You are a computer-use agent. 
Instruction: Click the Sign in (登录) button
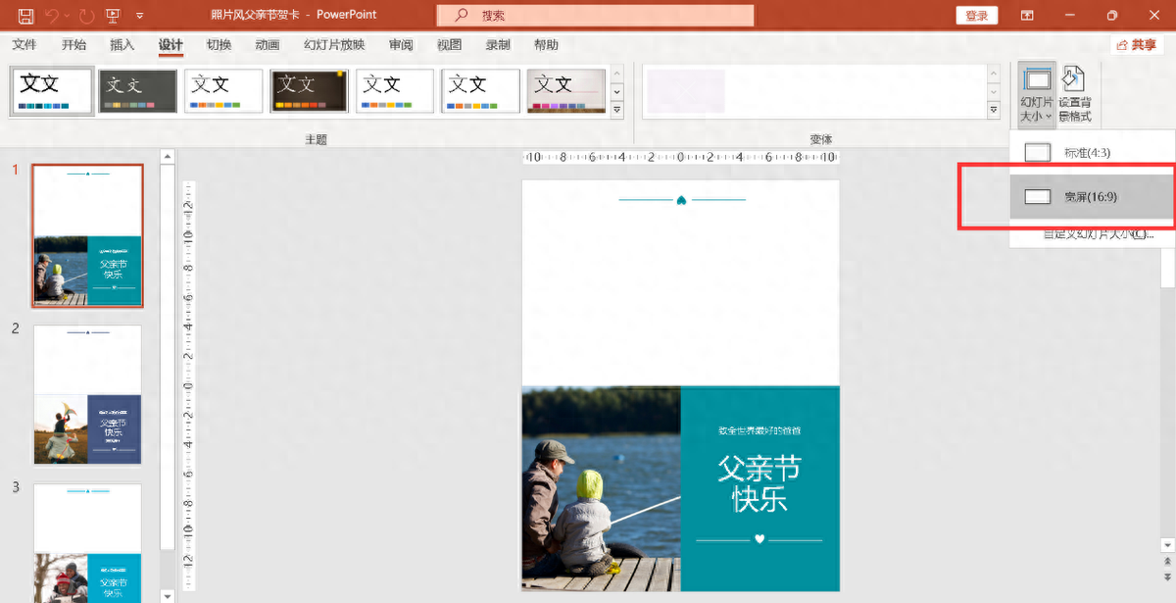point(976,16)
